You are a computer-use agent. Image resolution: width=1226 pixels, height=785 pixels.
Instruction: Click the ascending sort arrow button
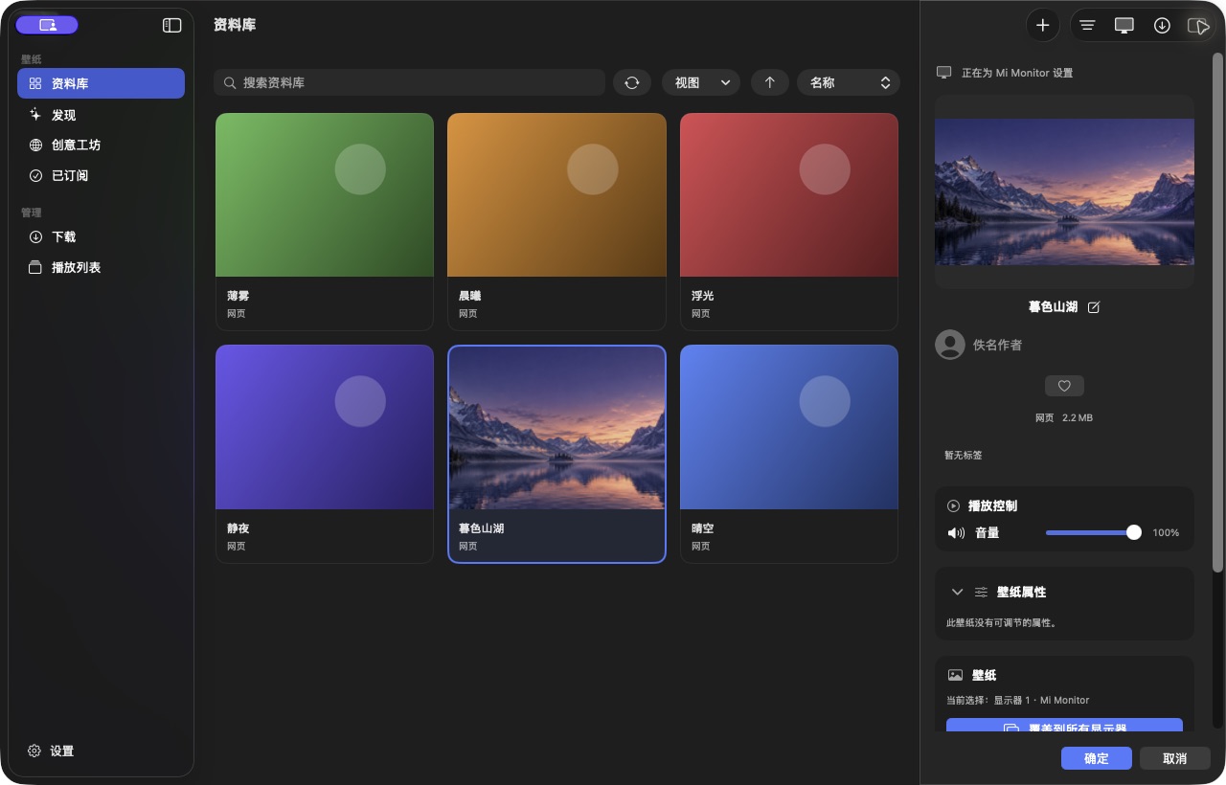pos(769,82)
